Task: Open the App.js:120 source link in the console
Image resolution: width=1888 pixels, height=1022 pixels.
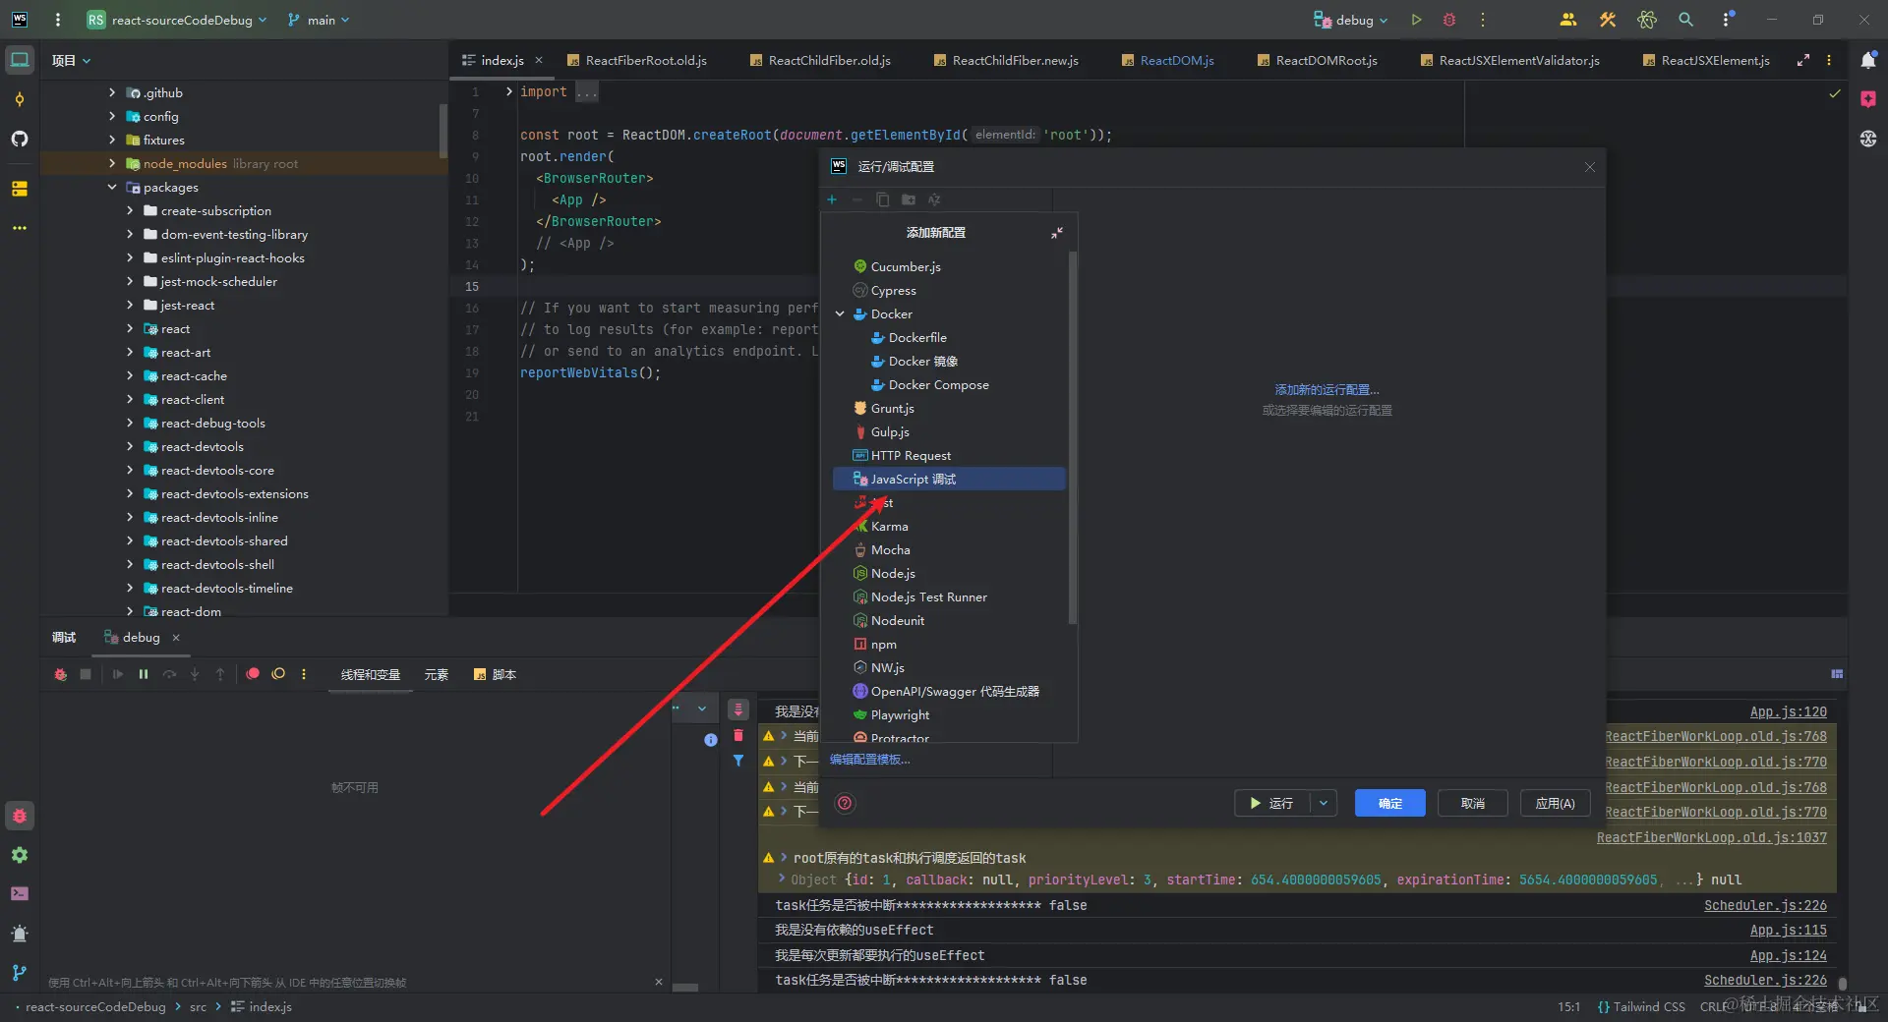Action: pyautogui.click(x=1789, y=711)
